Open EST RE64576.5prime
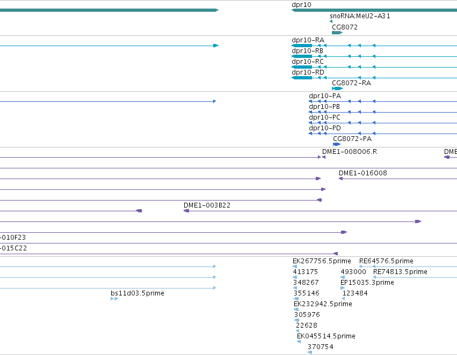This screenshot has width=457, height=355. pyautogui.click(x=386, y=261)
